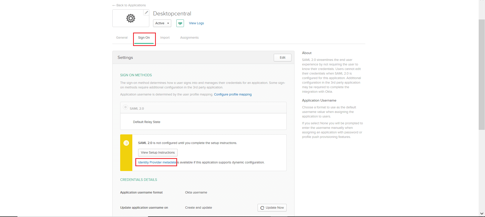Open the Sign On tab
Viewport: 485px width, 217px height.
pos(144,38)
